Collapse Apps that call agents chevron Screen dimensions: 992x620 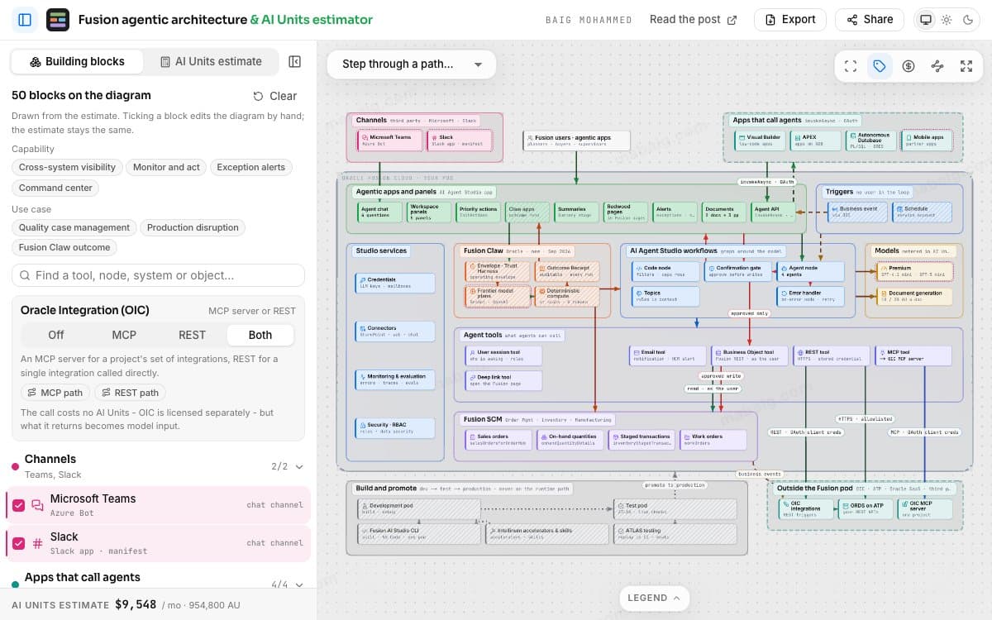(x=299, y=584)
